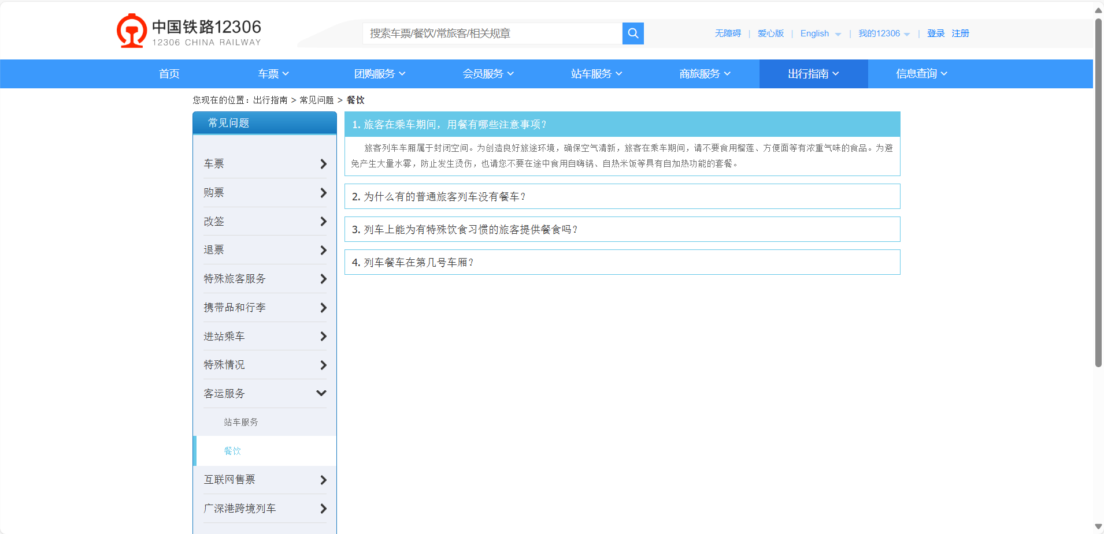This screenshot has height=534, width=1104.
Task: Open the 信息查询 navigation menu
Action: coord(921,74)
